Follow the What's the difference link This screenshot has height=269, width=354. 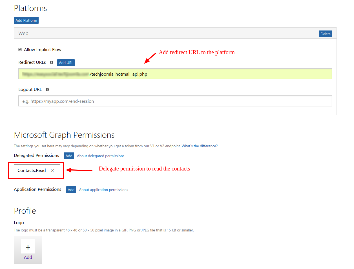click(x=200, y=146)
